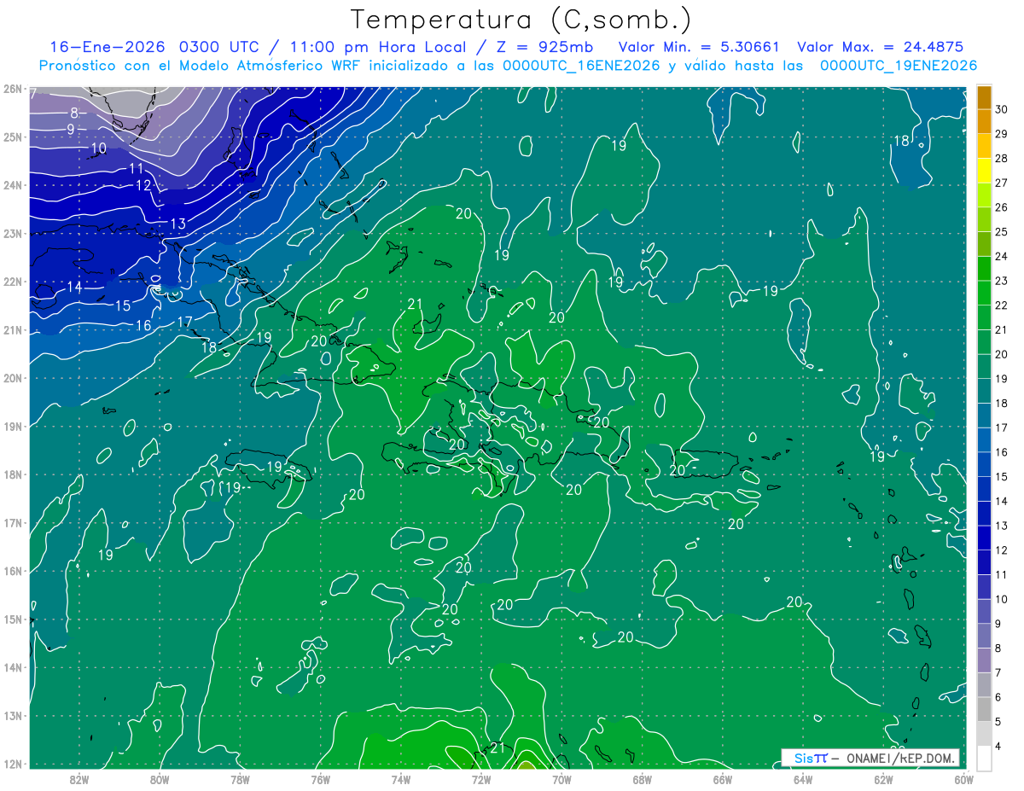
Task: Click the longitude axis label 68W
Action: pyautogui.click(x=643, y=779)
